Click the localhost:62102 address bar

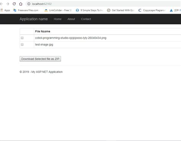(103, 4)
